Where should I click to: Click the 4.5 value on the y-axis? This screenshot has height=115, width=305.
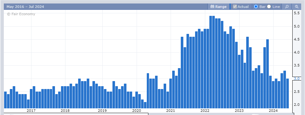297,39
